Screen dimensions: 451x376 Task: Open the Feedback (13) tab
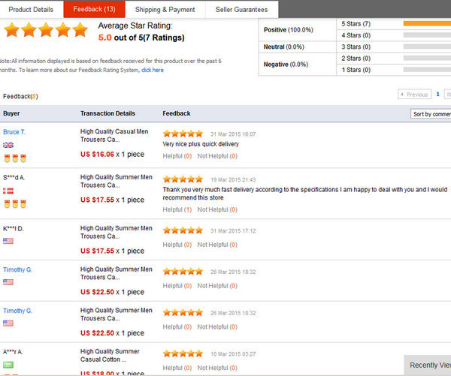(94, 10)
